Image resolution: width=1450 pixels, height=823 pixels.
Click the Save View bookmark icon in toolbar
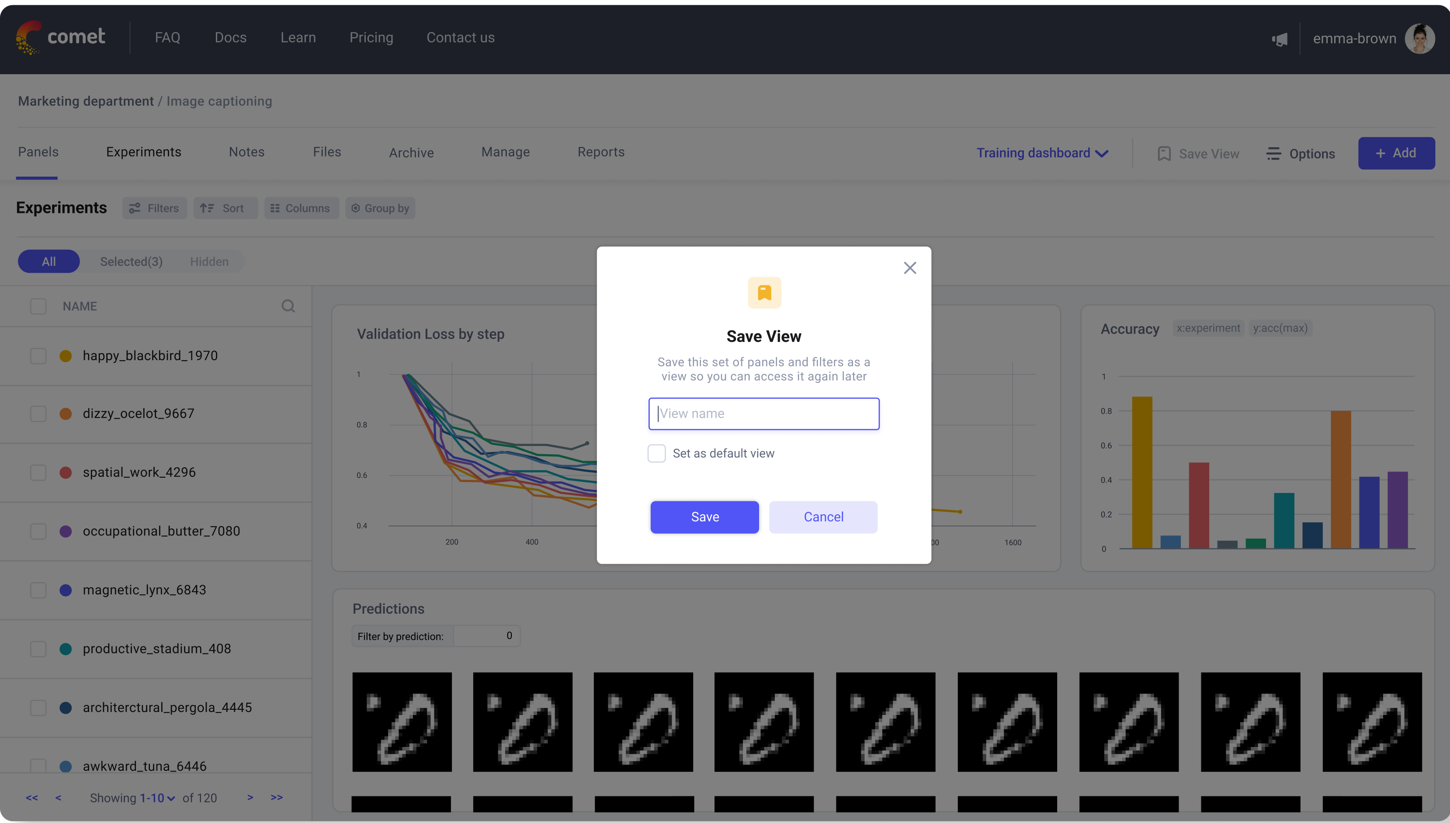1163,154
